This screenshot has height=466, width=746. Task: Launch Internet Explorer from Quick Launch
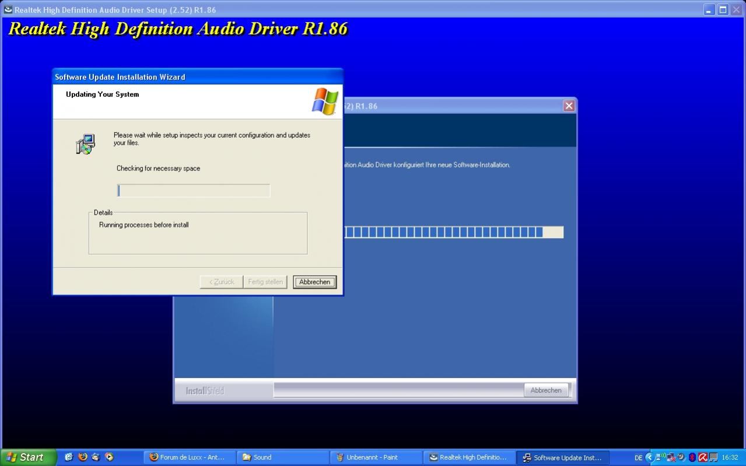tap(69, 457)
